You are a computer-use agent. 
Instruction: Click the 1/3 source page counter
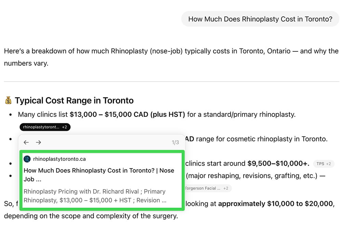point(175,143)
